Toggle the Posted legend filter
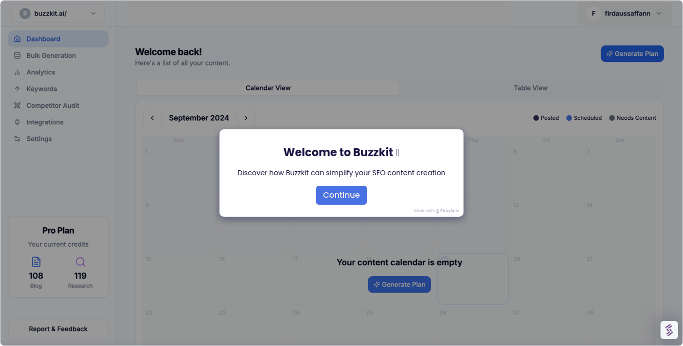The height and width of the screenshot is (346, 683). (x=546, y=118)
